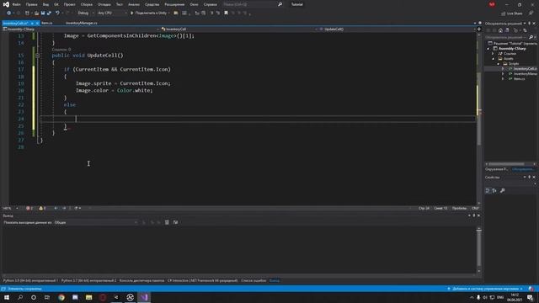Open the Правка menu
Screen dimensions: 539x303
click(x=31, y=4)
